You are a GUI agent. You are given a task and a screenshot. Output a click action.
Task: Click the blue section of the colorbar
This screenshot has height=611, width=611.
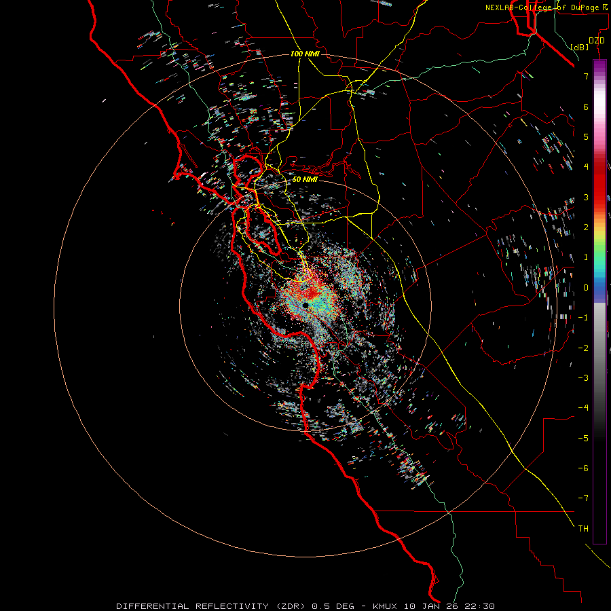click(x=599, y=289)
